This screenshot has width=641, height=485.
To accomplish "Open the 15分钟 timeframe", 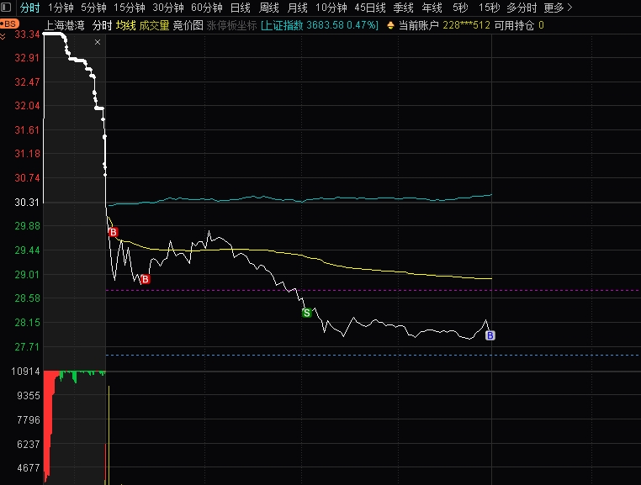I will coord(130,8).
